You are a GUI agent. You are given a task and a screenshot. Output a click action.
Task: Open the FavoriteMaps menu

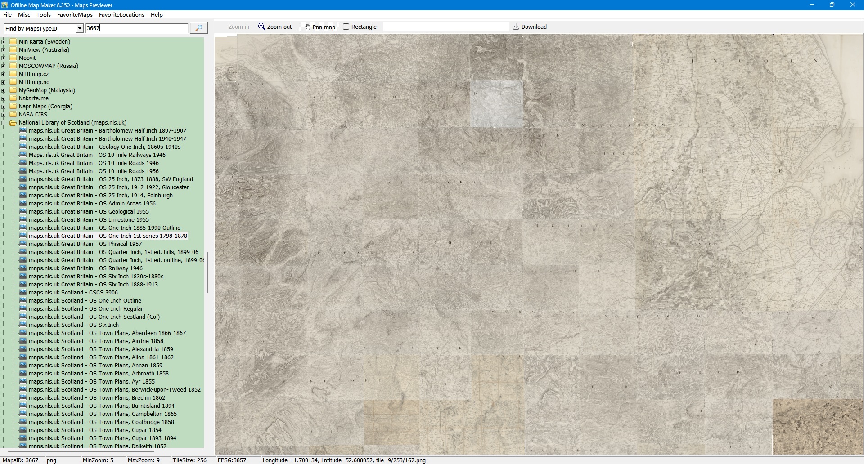[x=75, y=15]
